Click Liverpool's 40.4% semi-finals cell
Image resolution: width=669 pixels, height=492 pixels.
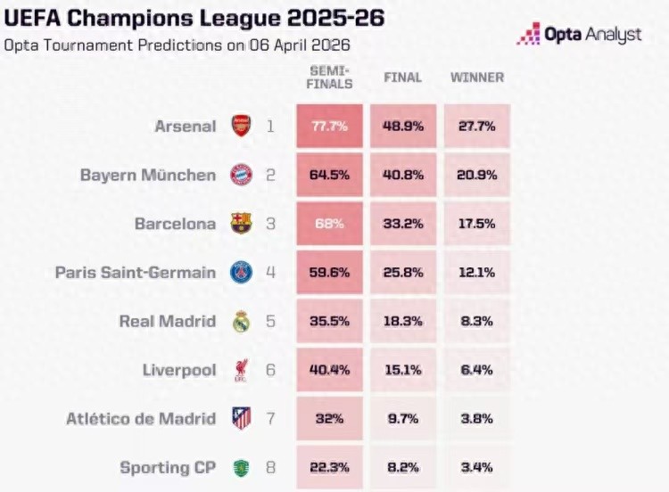(x=330, y=370)
